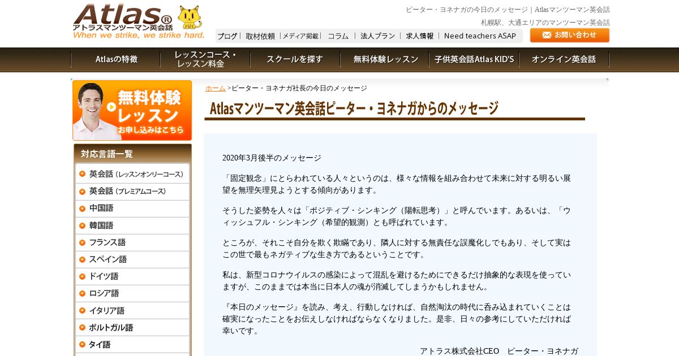The width and height of the screenshot is (679, 356).
Task: Open the Atlasの特徴 menu
Action: [x=116, y=59]
